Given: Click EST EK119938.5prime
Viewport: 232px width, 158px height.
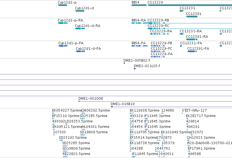Looking at the screenshot, I should pyautogui.click(x=132, y=113).
